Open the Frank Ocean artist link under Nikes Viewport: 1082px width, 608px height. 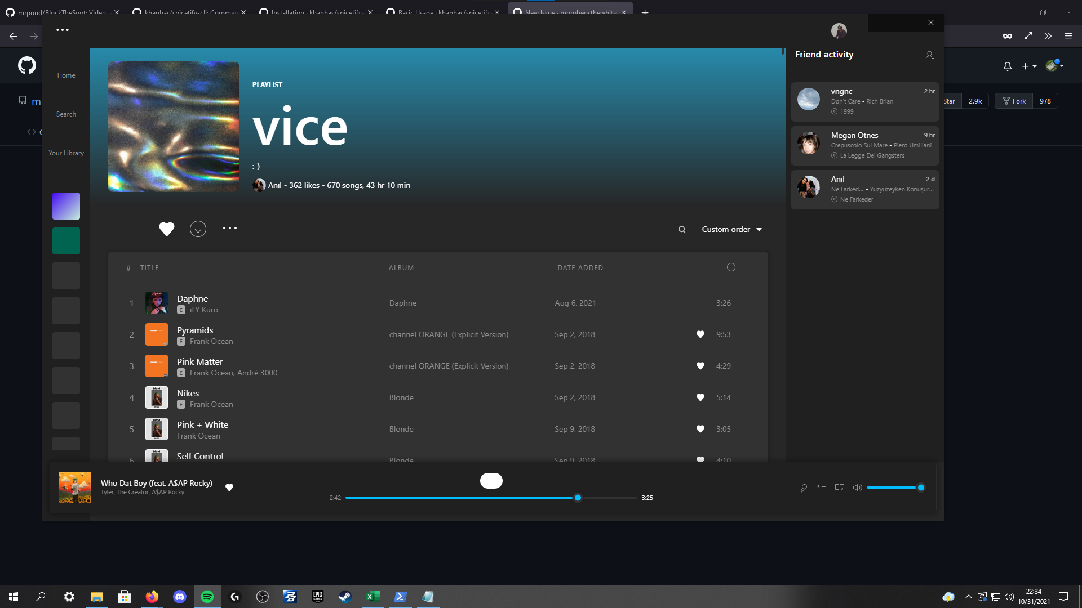tap(211, 405)
